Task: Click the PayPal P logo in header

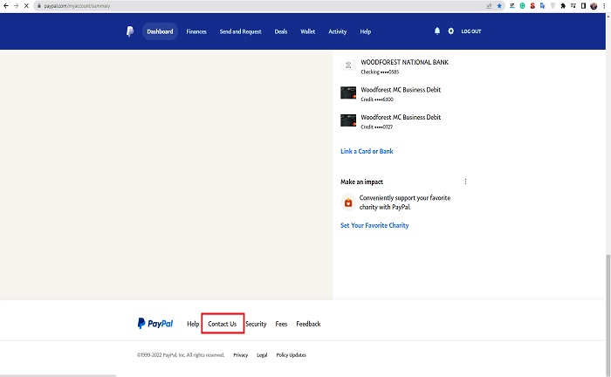Action: pos(130,31)
